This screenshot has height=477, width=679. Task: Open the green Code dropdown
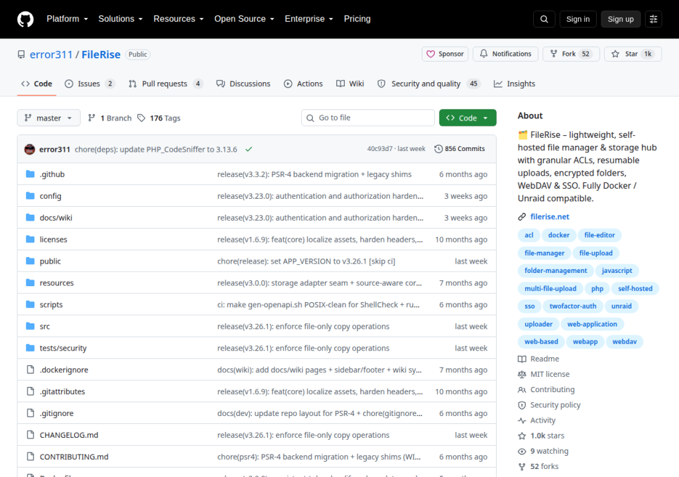tap(467, 118)
